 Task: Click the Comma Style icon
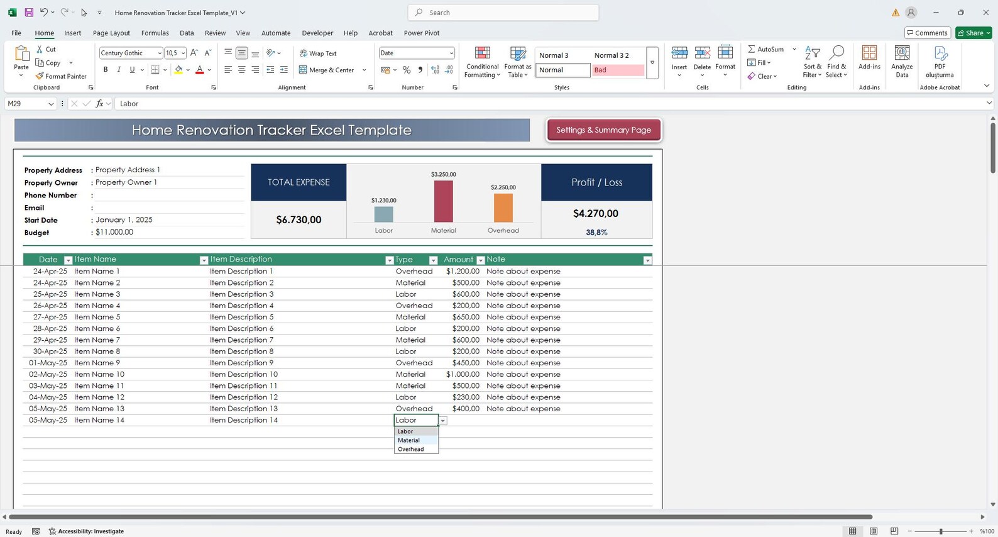point(420,70)
